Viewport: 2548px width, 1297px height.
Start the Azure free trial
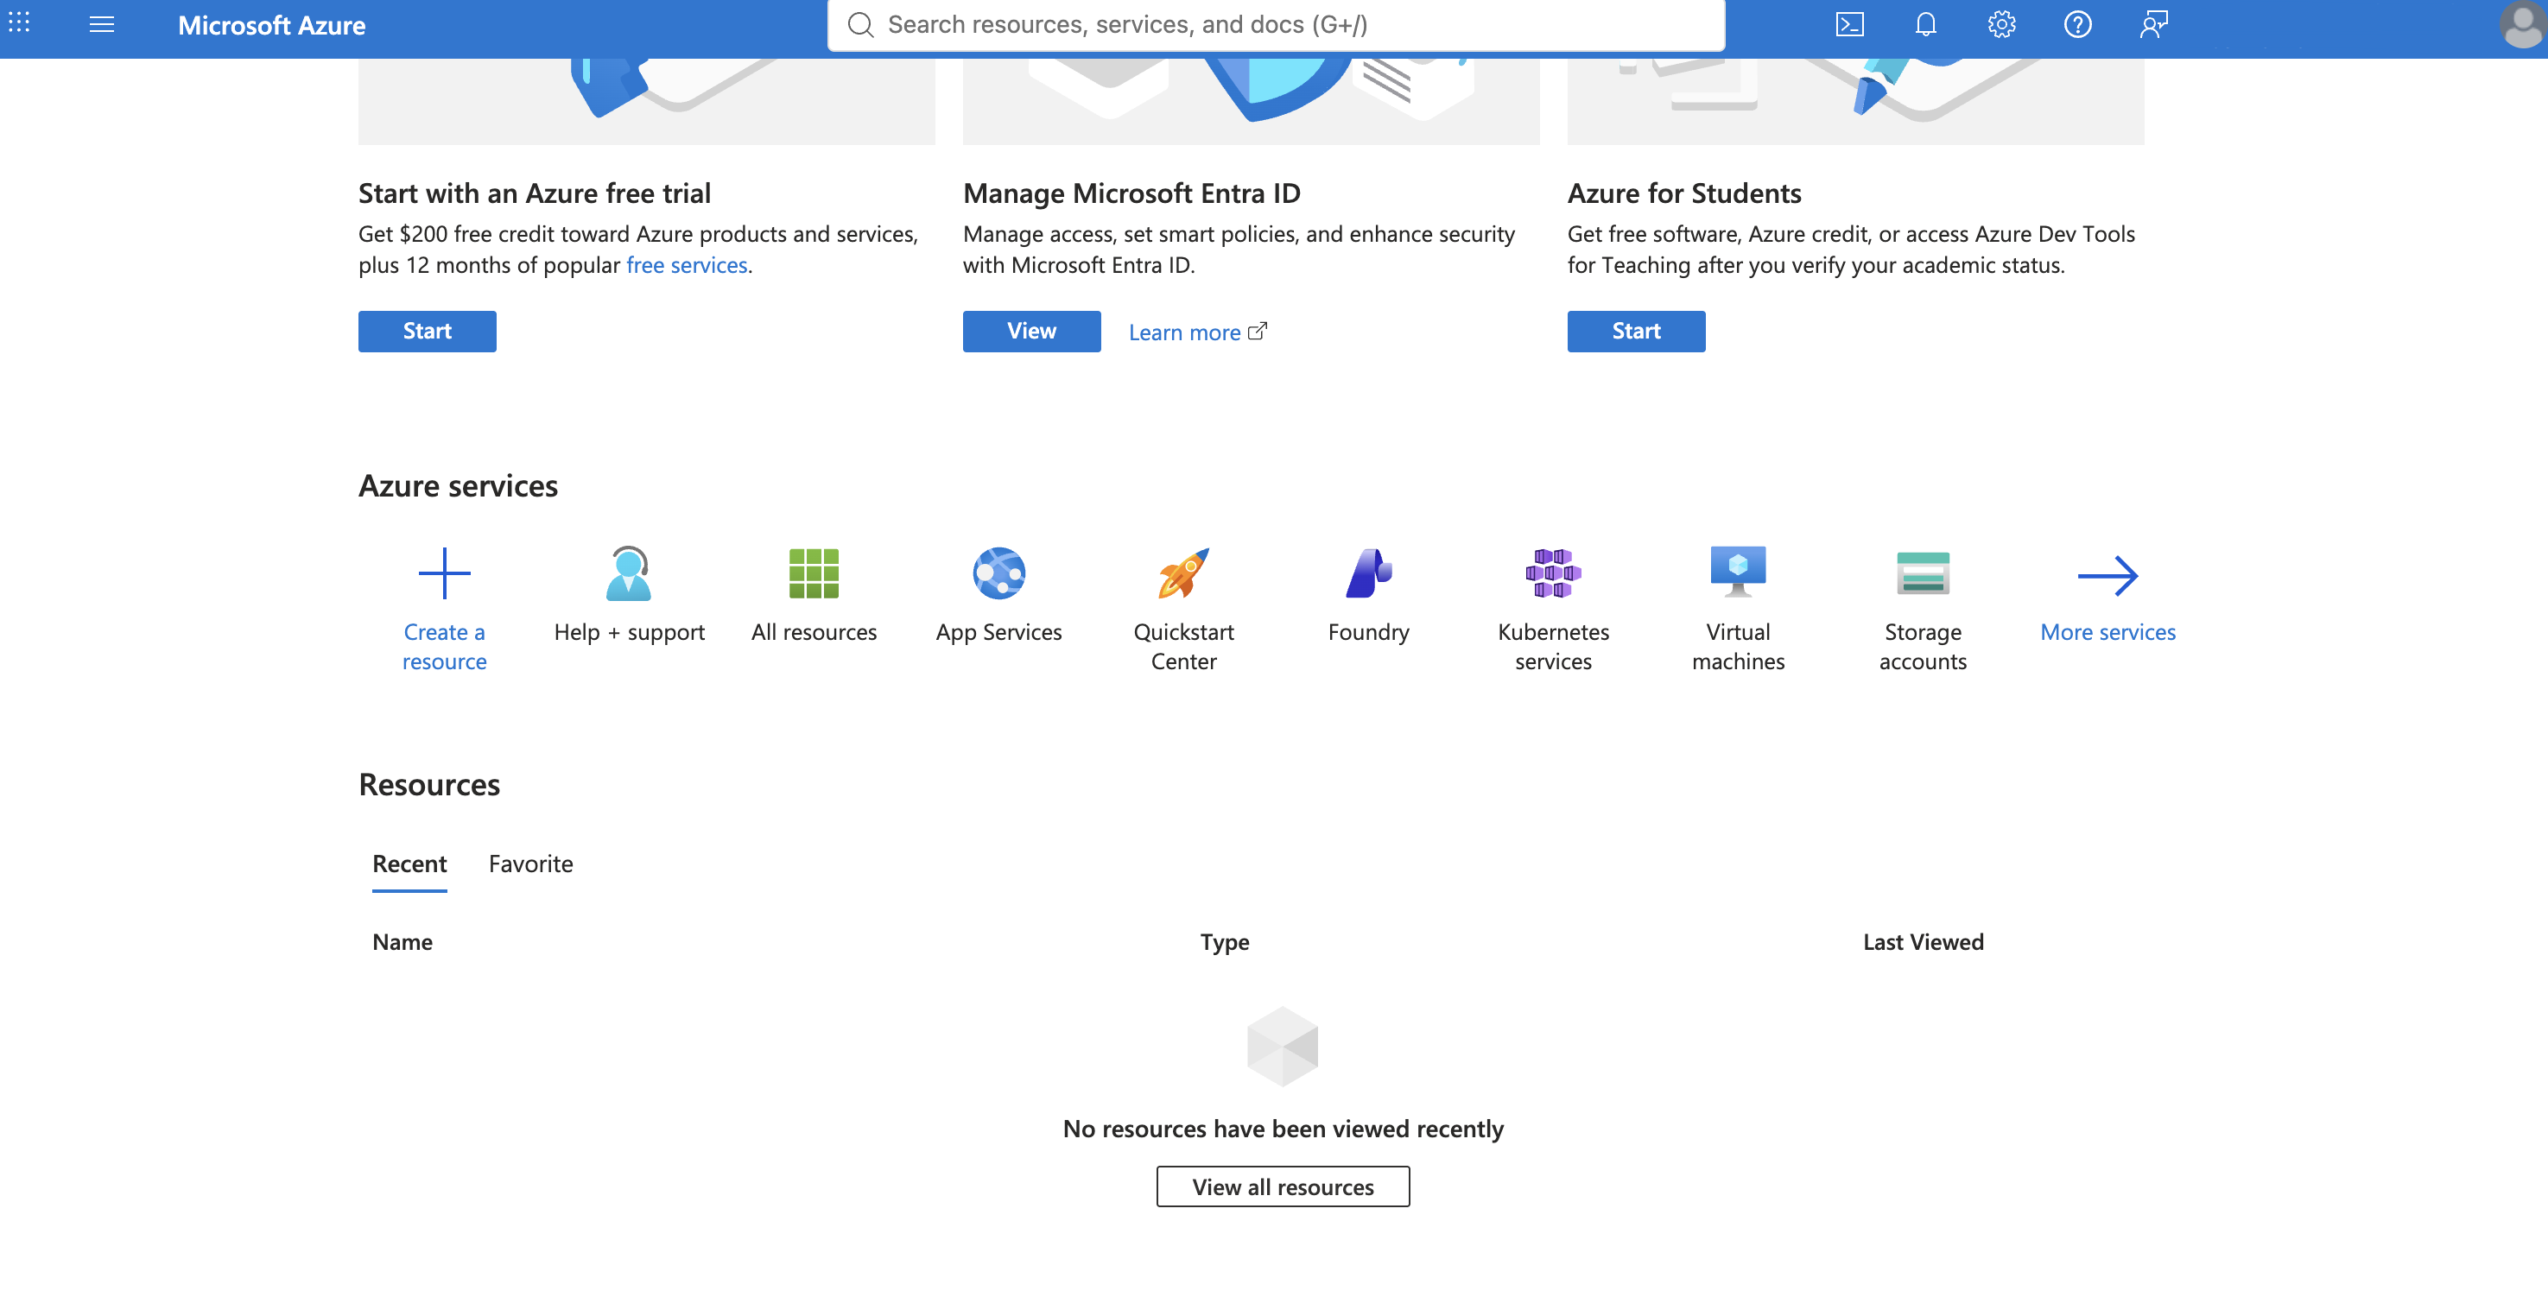coord(428,332)
